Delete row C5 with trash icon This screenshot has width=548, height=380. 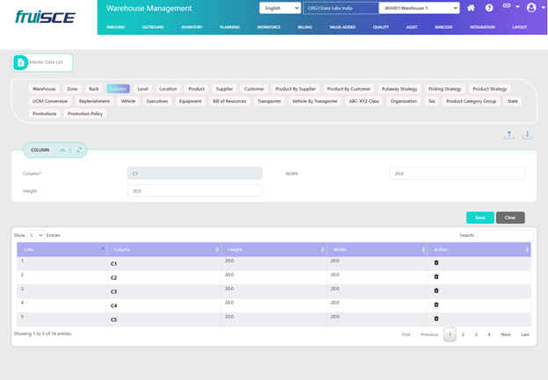436,319
